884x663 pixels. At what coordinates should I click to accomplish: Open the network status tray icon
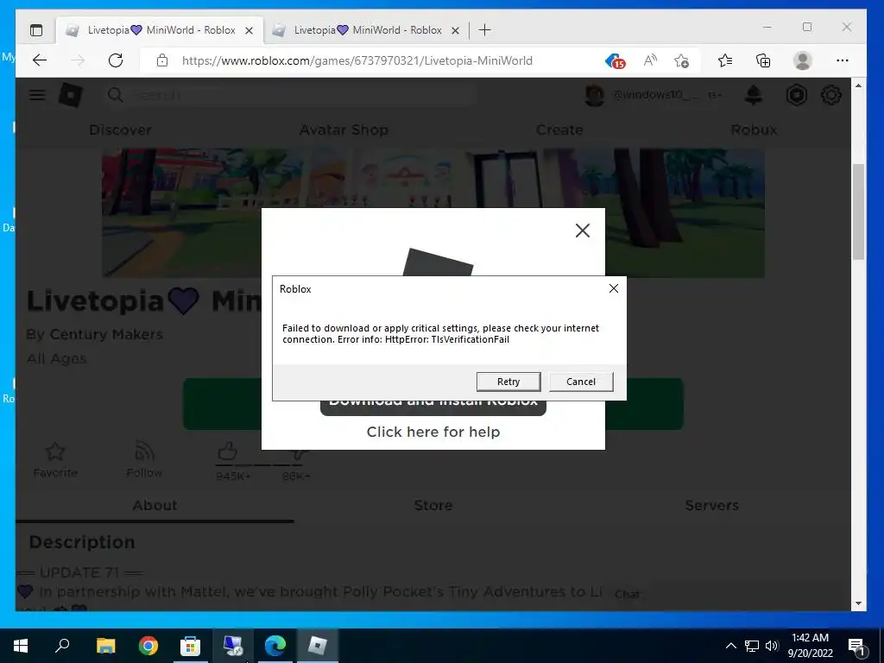[x=752, y=646]
